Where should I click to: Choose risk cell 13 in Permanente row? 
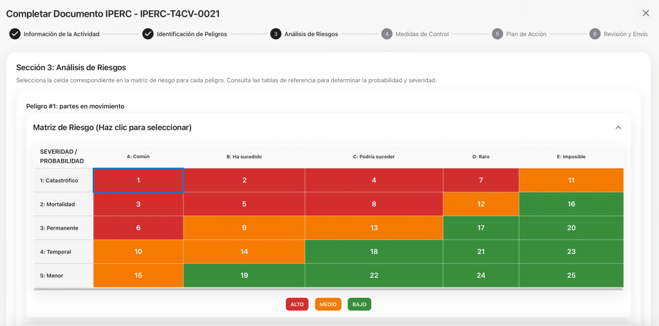click(374, 228)
